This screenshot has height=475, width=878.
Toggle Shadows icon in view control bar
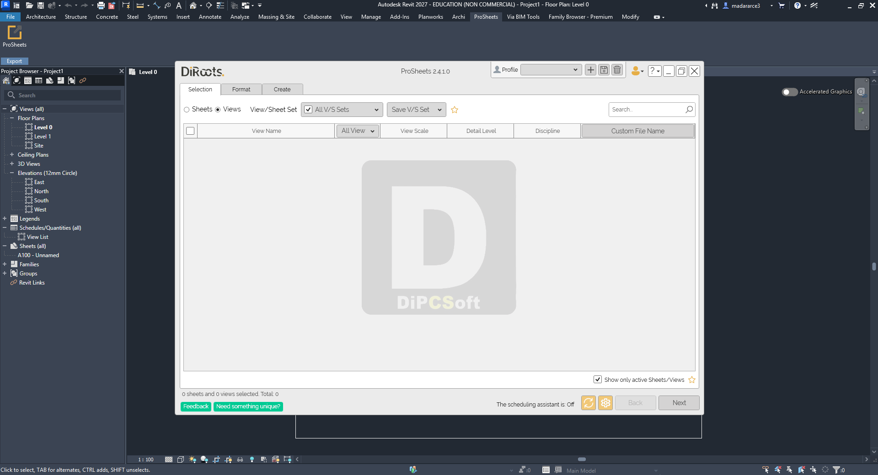(204, 459)
